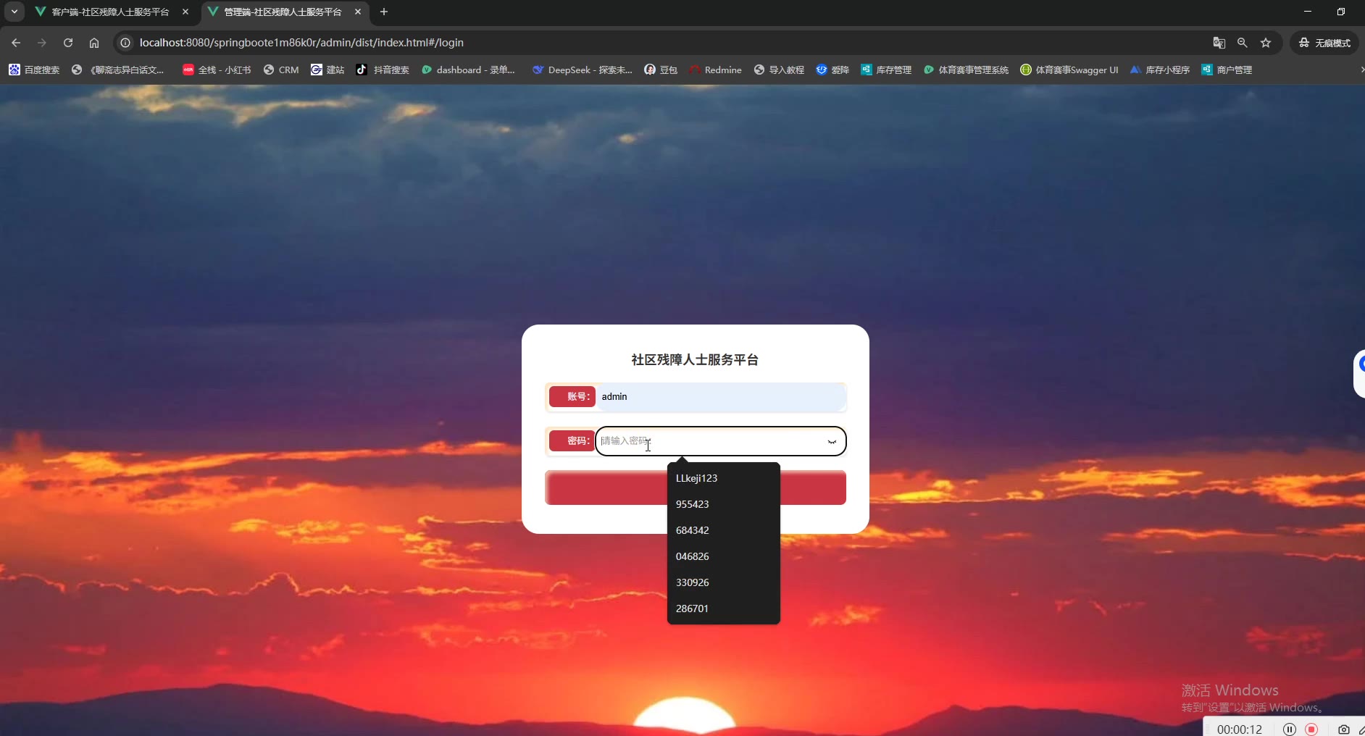This screenshot has height=736, width=1365.
Task: Open the 商户管理 bookmark
Action: tap(1227, 70)
